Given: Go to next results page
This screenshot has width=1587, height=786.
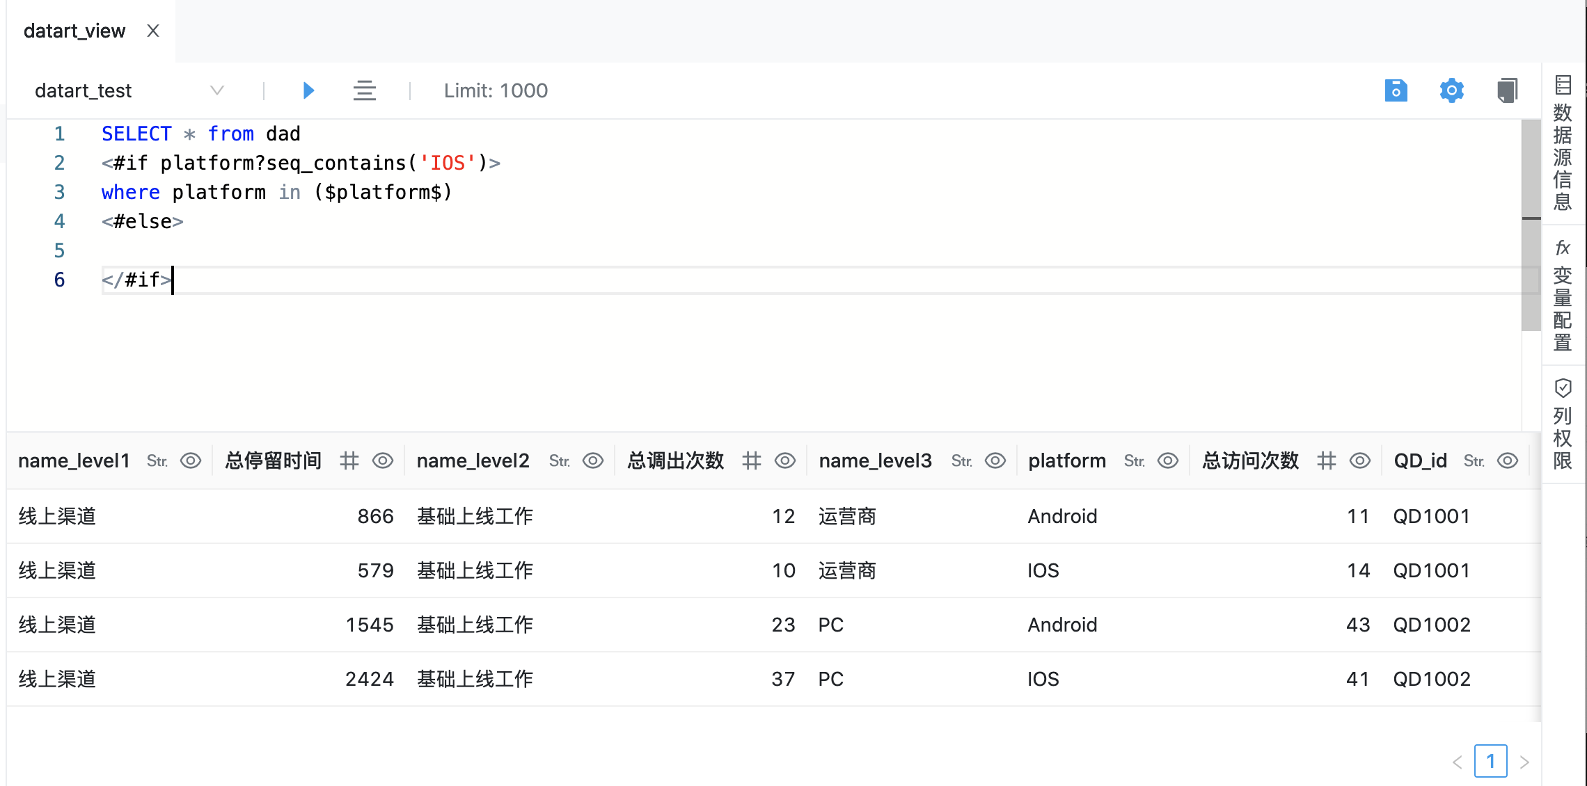Looking at the screenshot, I should pyautogui.click(x=1524, y=762).
